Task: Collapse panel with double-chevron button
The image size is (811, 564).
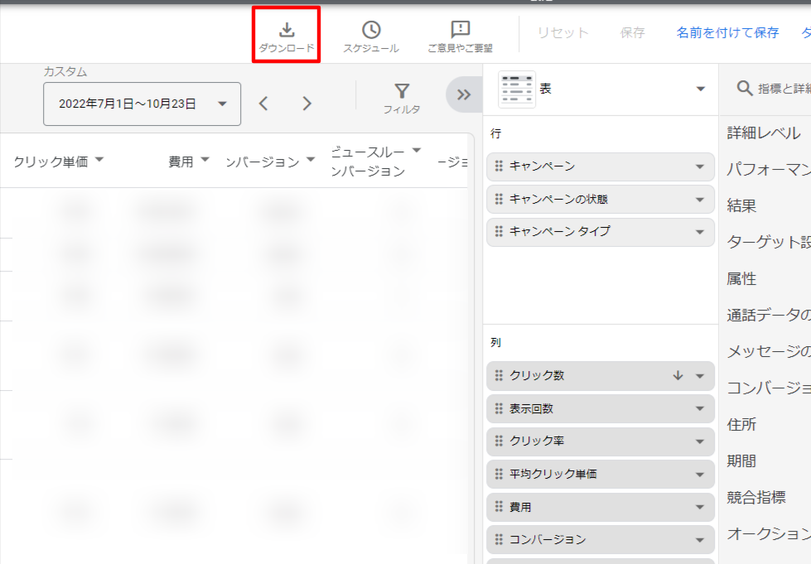Action: (464, 95)
